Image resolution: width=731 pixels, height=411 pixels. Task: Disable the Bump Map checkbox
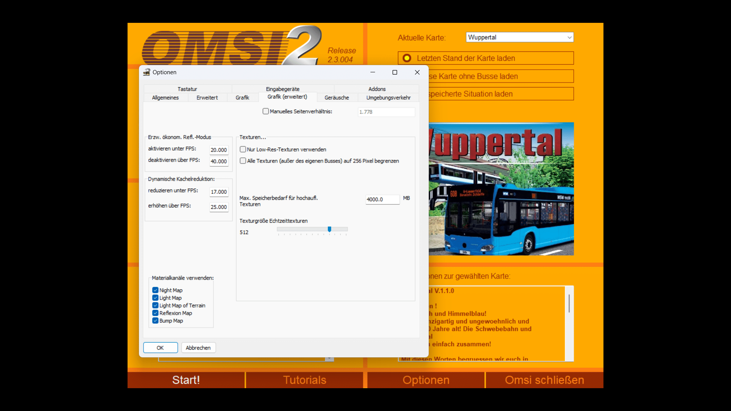(x=155, y=321)
